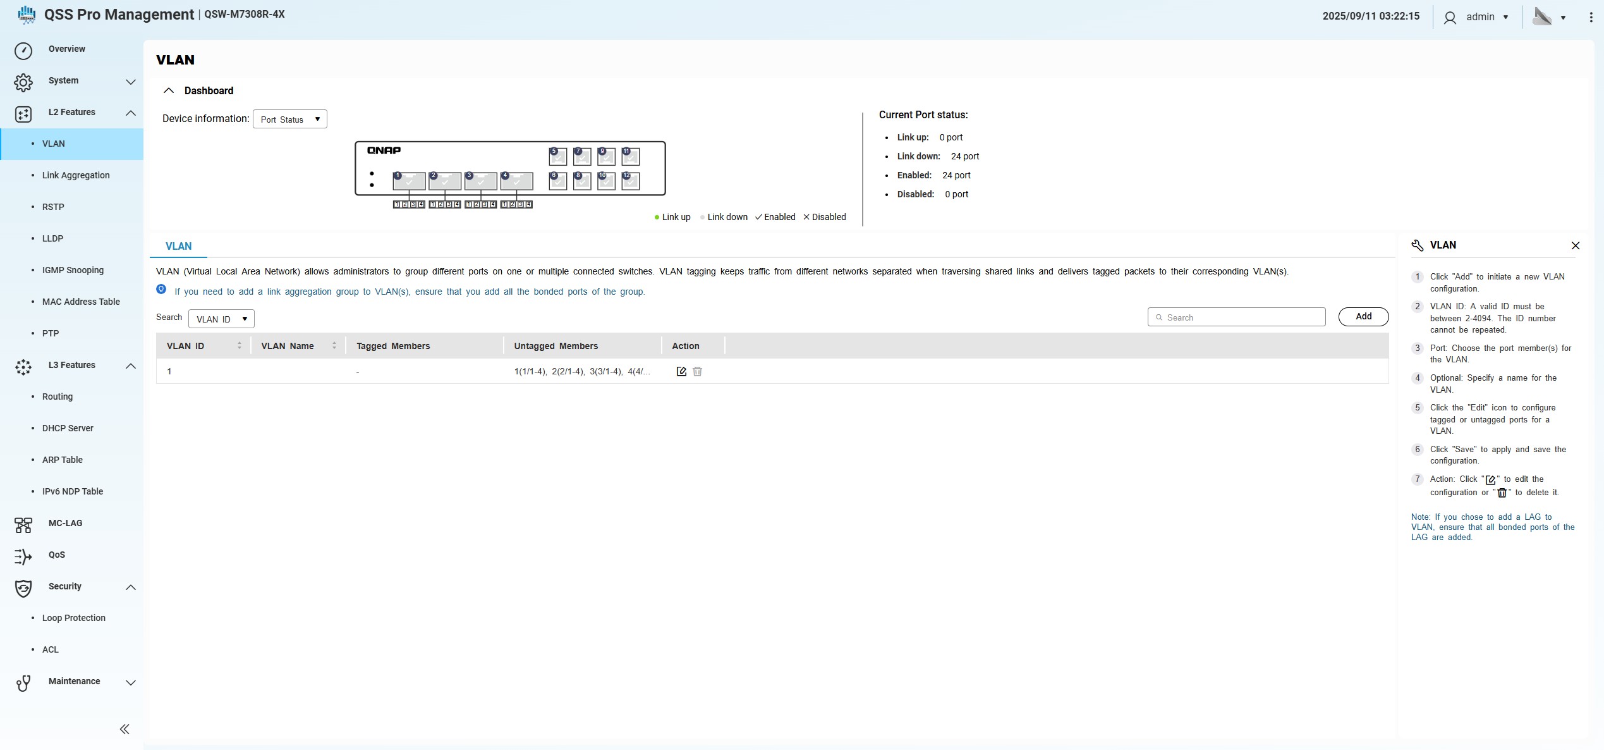The width and height of the screenshot is (1604, 750).
Task: Click the Security shield icon
Action: click(x=23, y=587)
